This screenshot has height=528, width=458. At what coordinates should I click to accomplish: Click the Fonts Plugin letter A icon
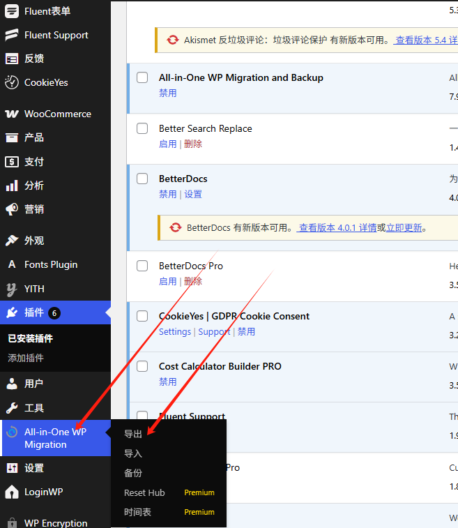click(x=12, y=264)
